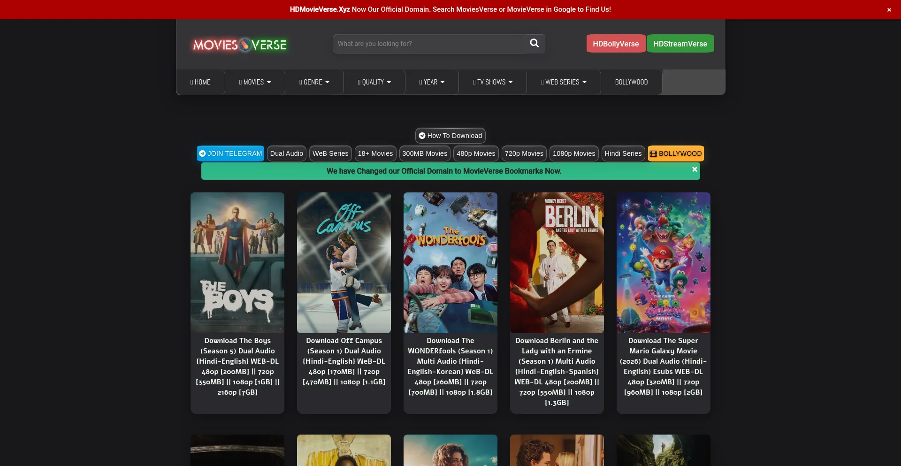Image resolution: width=901 pixels, height=466 pixels.
Task: Click the orange BOLLYWOOD tag button
Action: pyautogui.click(x=676, y=153)
